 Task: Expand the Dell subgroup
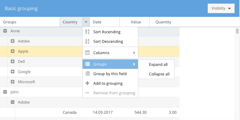pos(13,62)
